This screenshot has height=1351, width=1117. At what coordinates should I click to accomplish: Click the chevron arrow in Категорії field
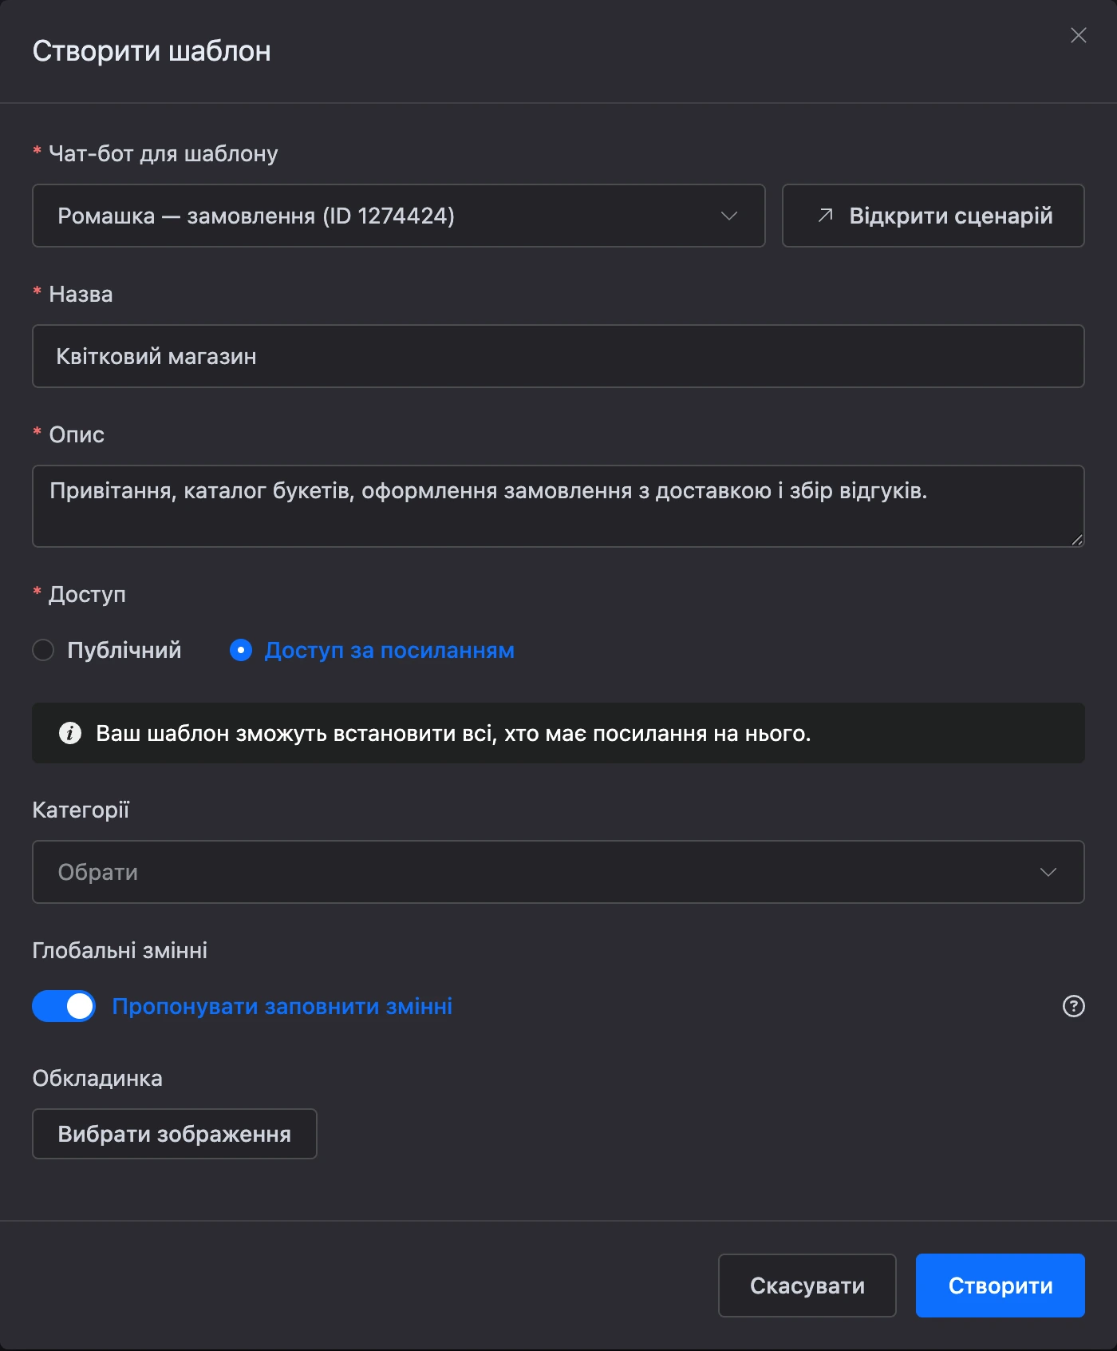pyautogui.click(x=1048, y=872)
